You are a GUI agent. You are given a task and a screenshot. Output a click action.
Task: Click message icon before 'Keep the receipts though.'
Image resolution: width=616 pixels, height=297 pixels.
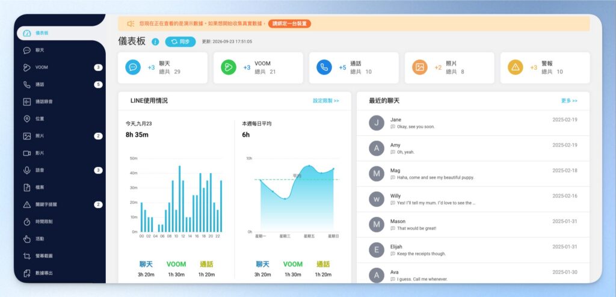pos(393,254)
